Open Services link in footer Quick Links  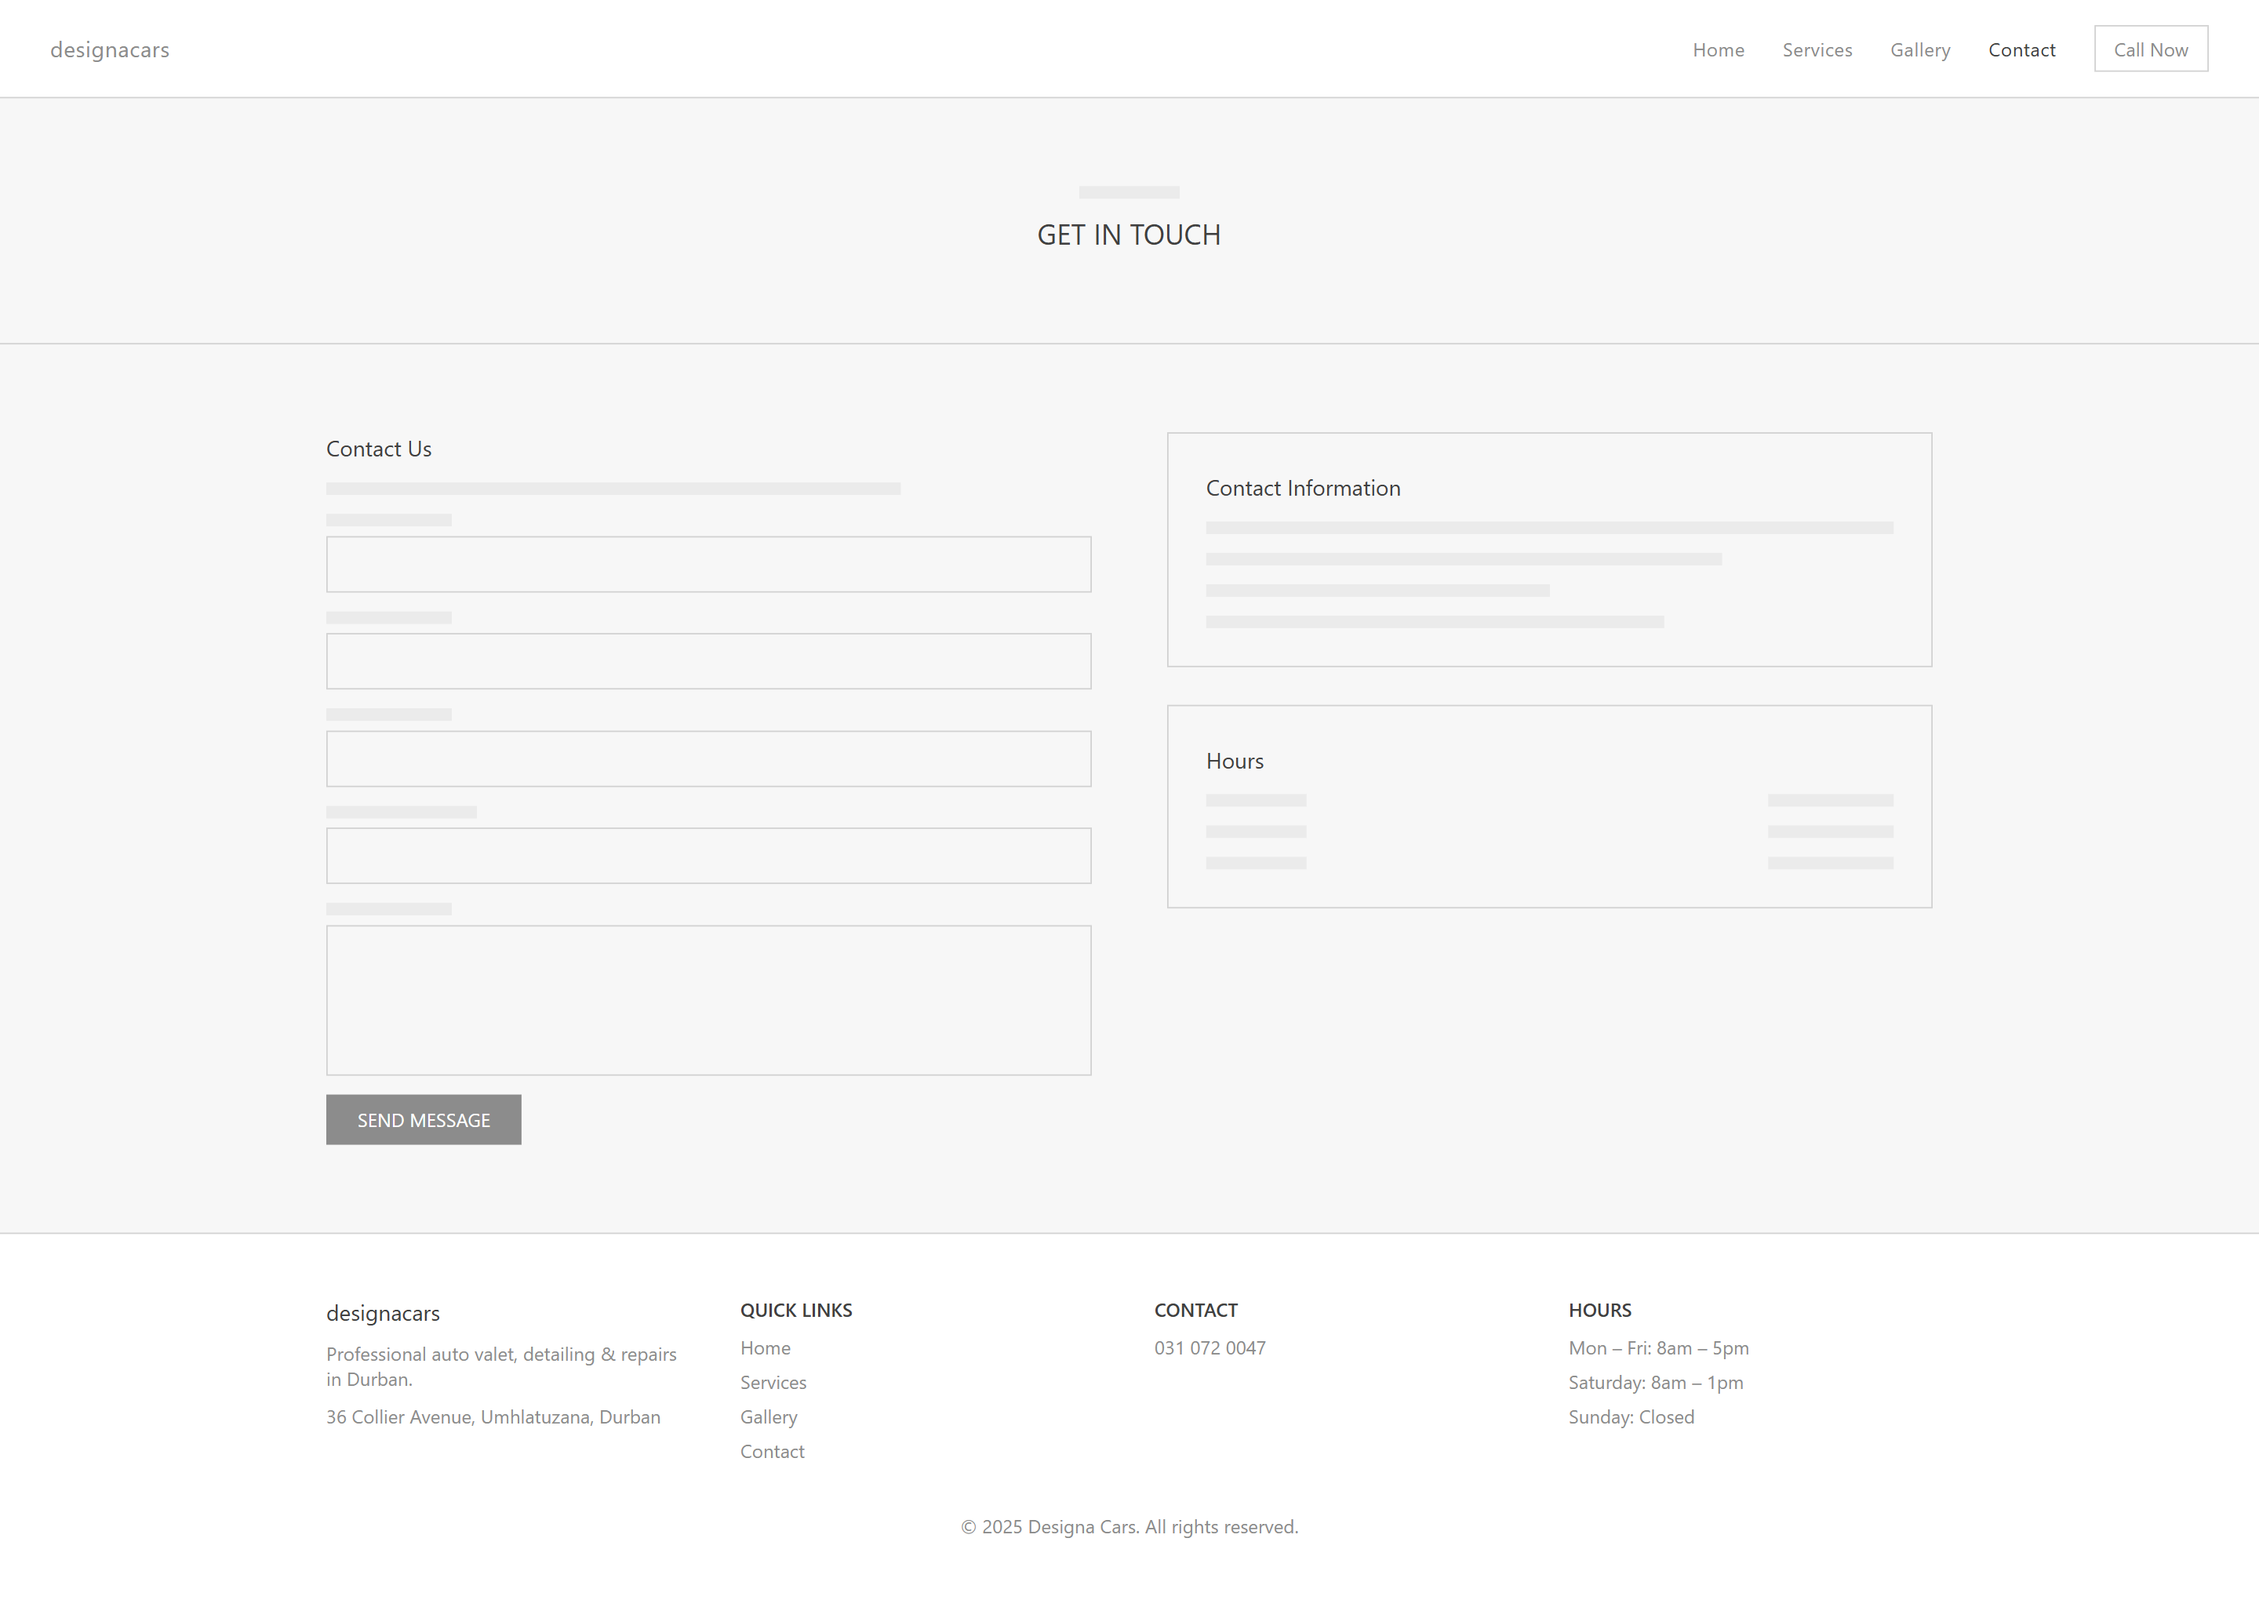[773, 1381]
